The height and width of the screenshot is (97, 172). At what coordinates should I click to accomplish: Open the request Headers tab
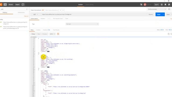[x=43, y=19]
